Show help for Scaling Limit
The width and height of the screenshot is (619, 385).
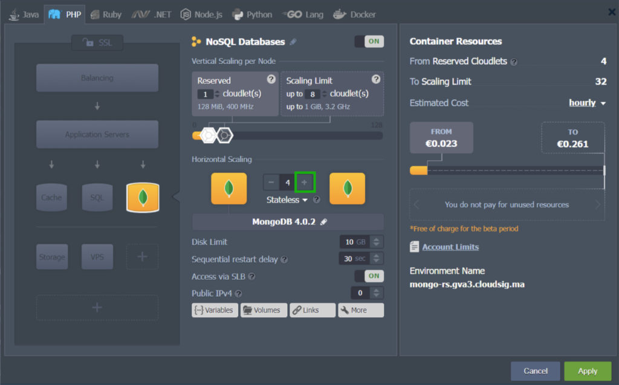376,79
